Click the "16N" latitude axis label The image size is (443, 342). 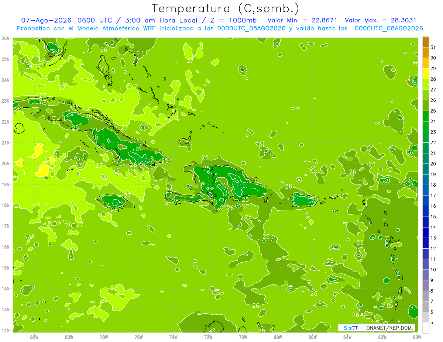coord(6,247)
